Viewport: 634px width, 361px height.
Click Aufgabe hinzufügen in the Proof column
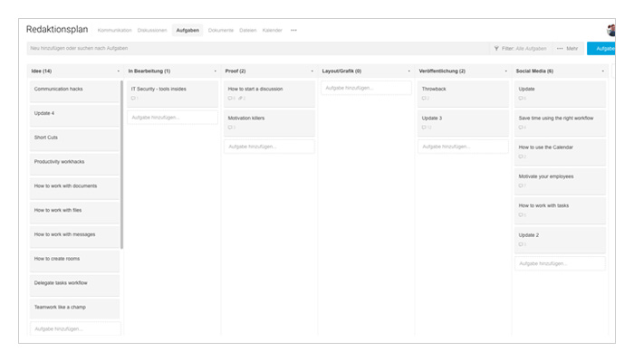269,147
